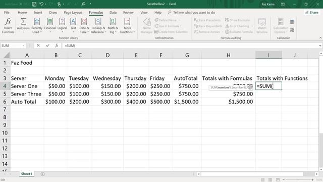This screenshot has height=182, width=323.
Task: Open the Help tab
Action: pos(158,12)
